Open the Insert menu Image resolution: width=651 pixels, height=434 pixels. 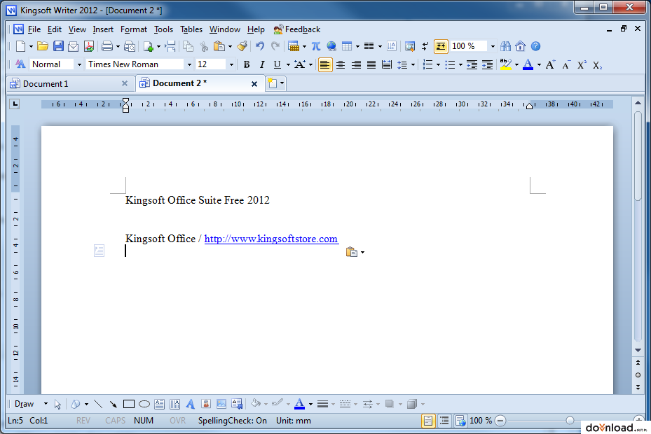pyautogui.click(x=103, y=29)
